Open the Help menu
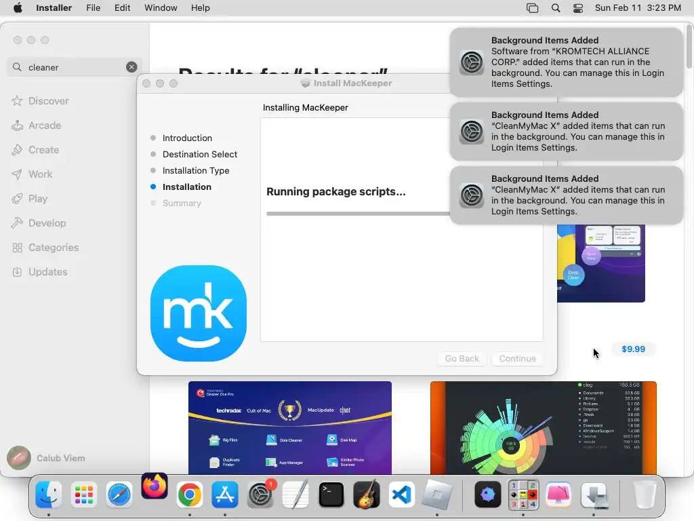 (x=200, y=8)
